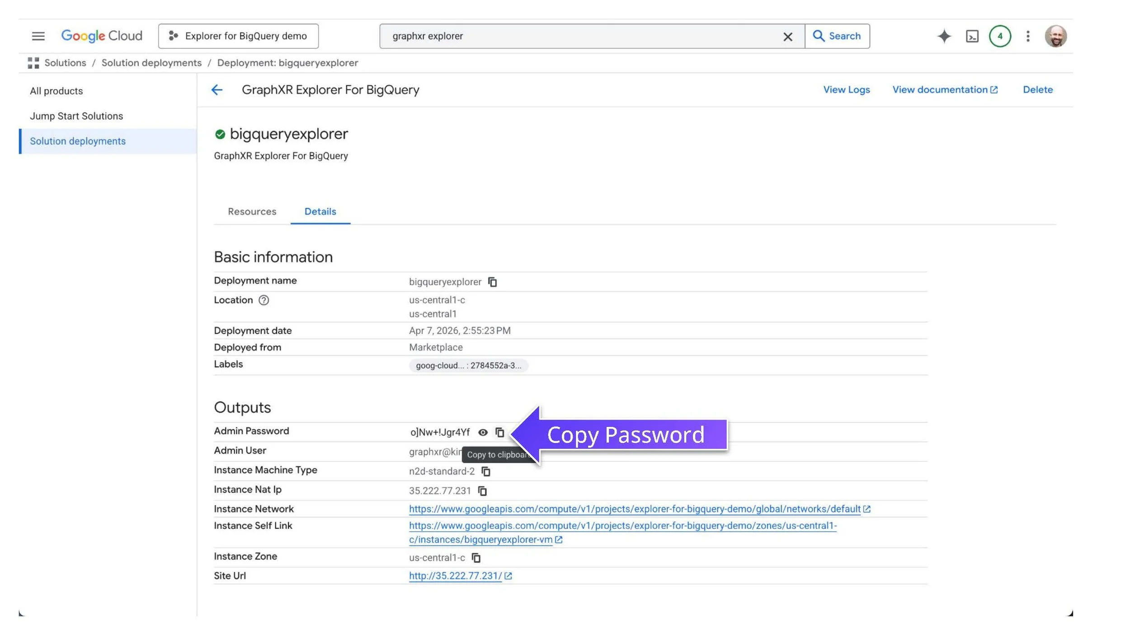Viewport: 1130px width, 635px height.
Task: Copy the Instance Zone value
Action: pyautogui.click(x=476, y=557)
